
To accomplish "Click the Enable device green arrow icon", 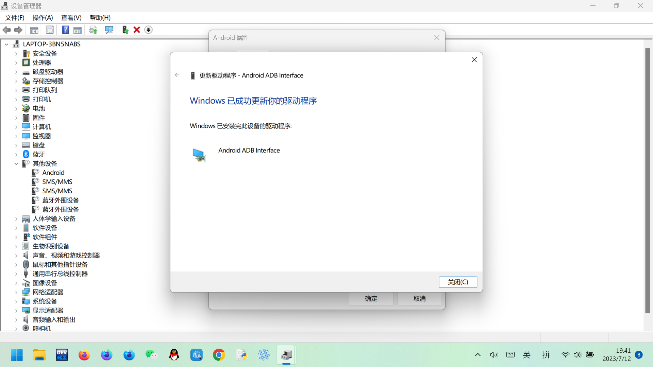I will point(125,30).
